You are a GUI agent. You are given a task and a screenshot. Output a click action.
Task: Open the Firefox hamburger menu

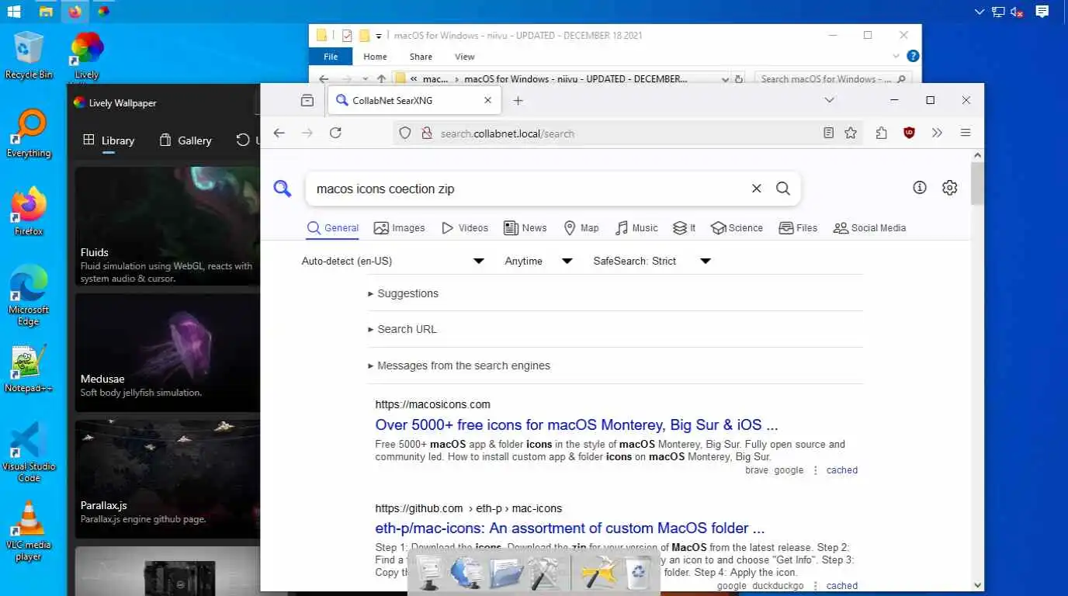click(966, 133)
